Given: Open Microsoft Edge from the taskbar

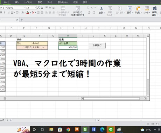Looking at the screenshot, I should point(102,129).
